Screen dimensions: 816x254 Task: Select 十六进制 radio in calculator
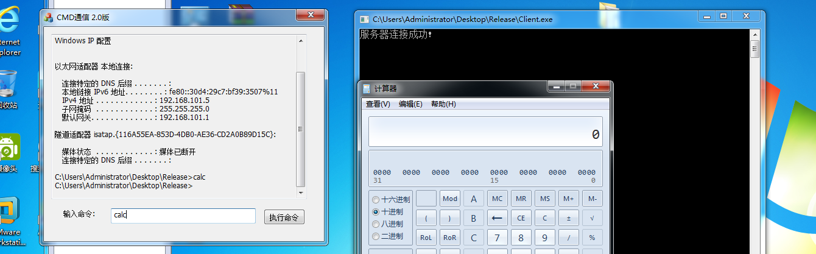click(391, 200)
